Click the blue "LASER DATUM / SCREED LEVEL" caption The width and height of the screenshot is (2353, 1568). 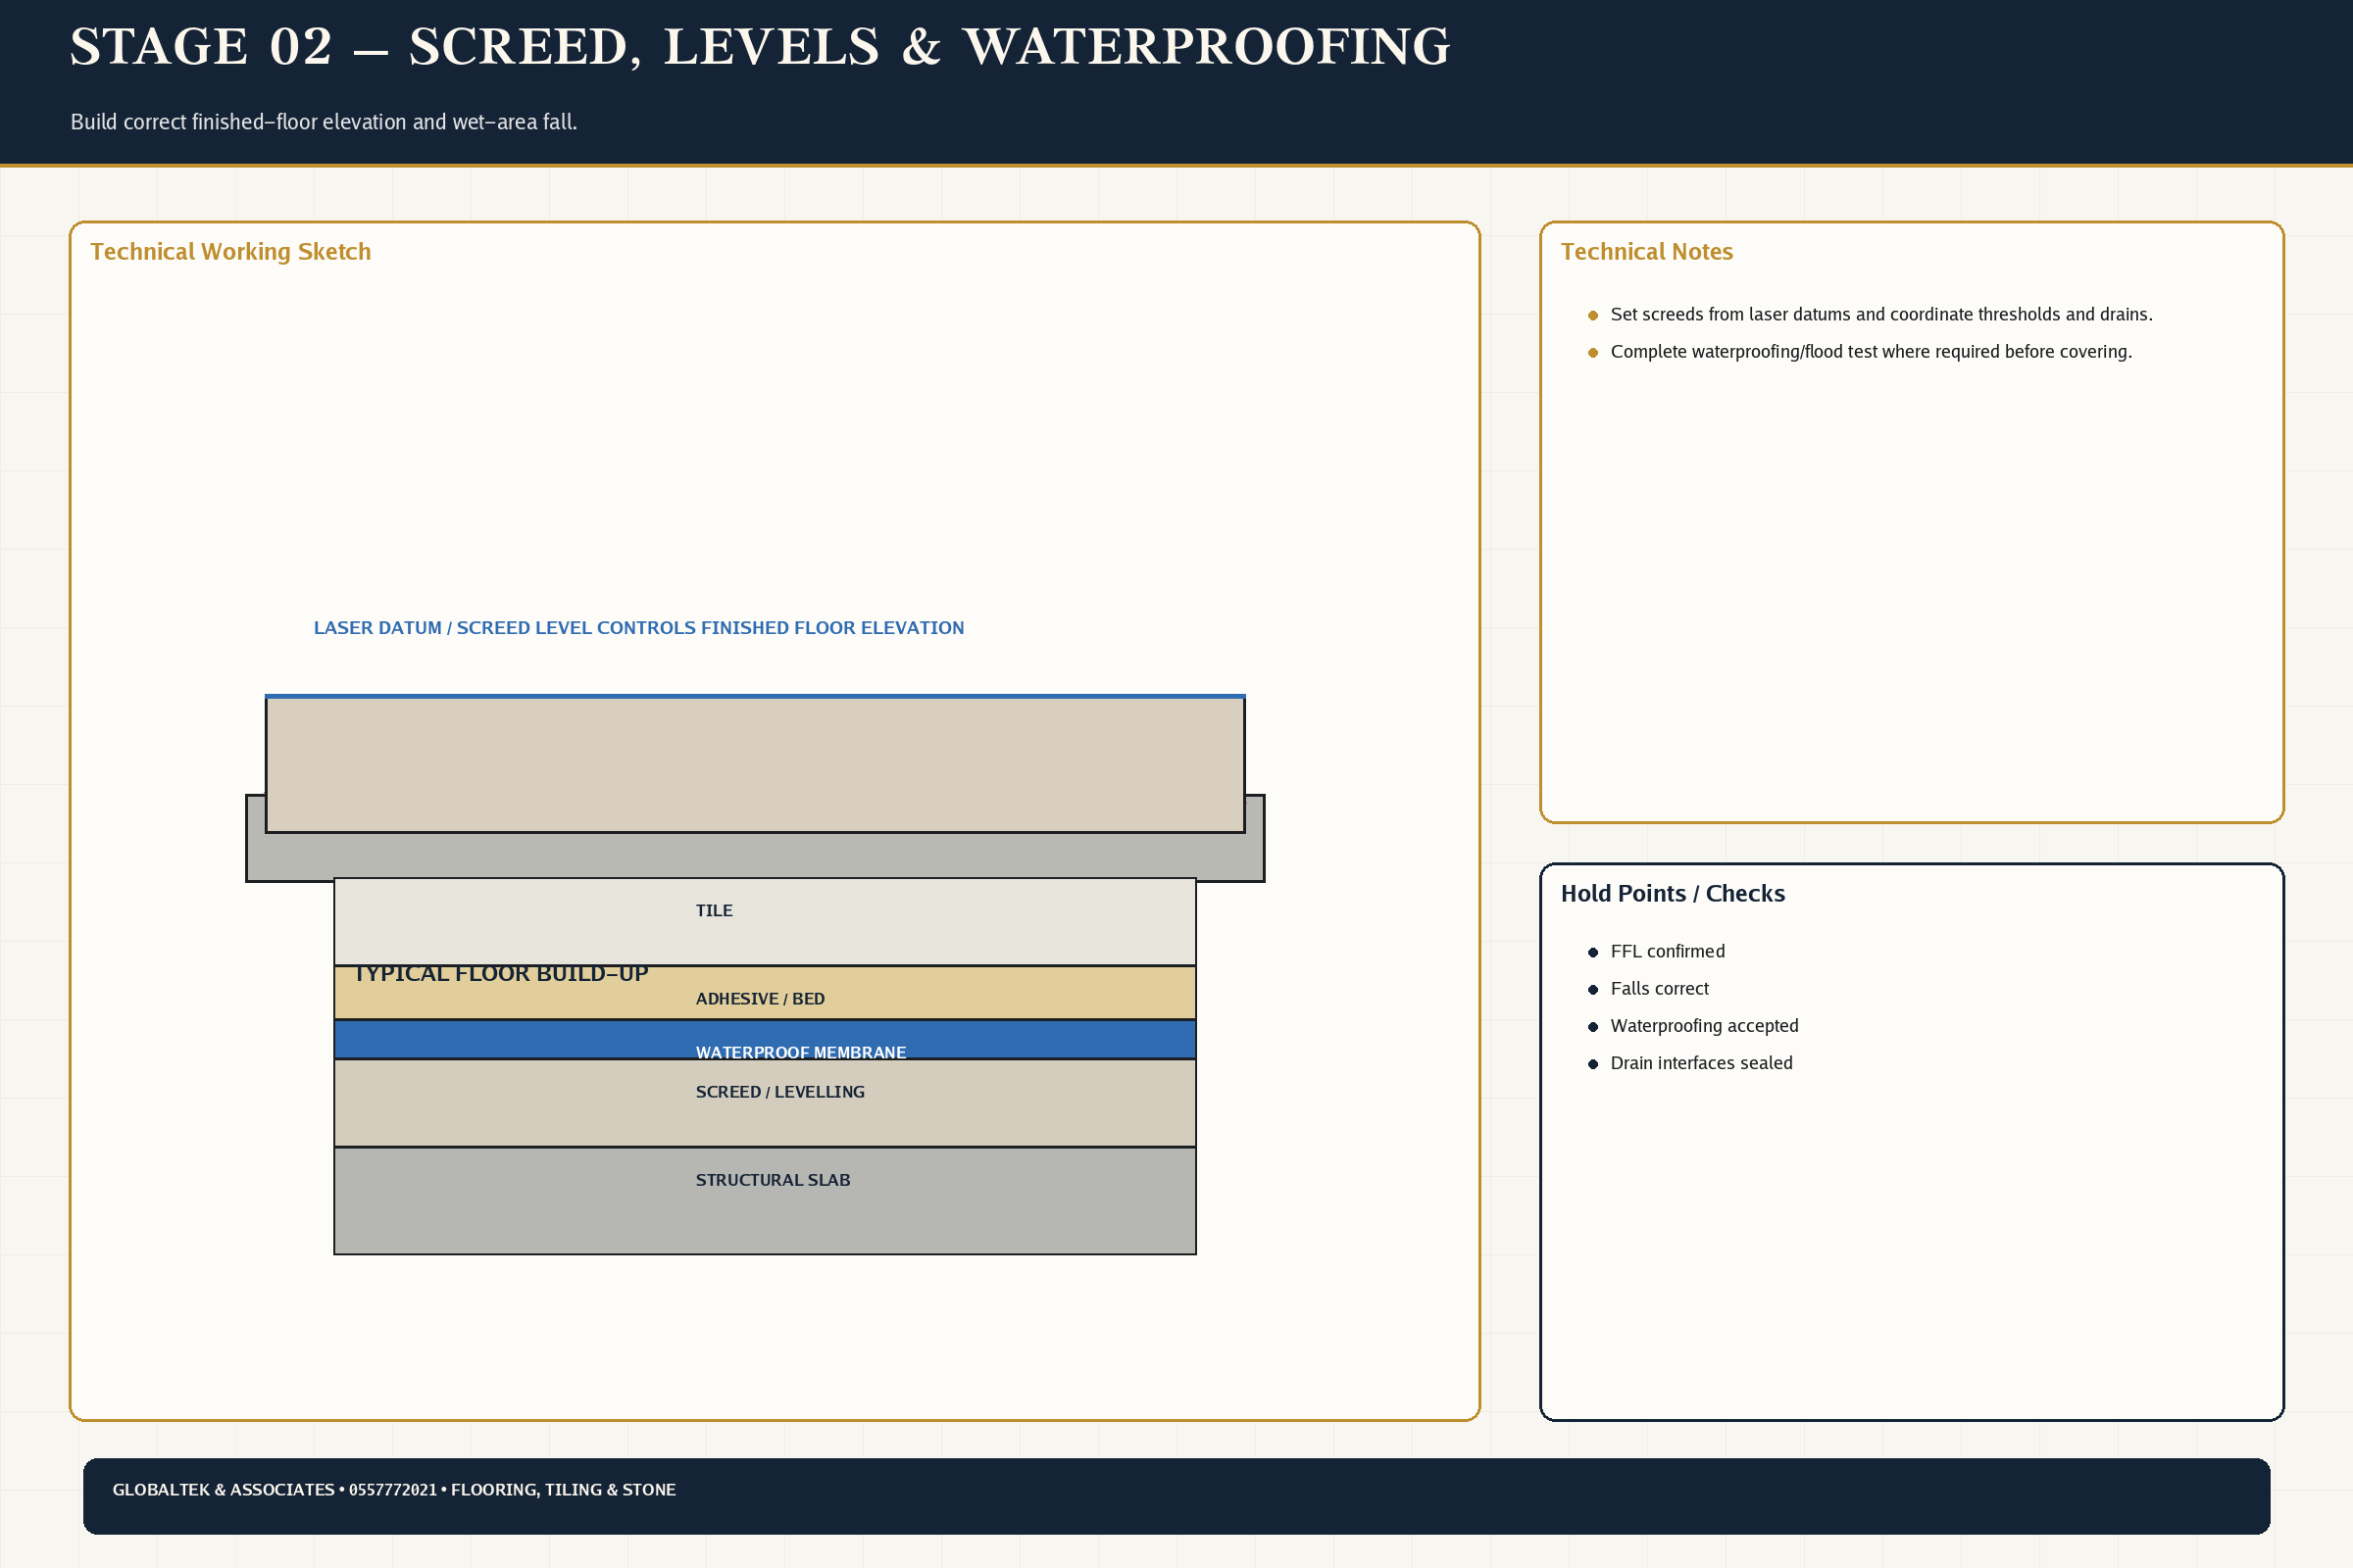tap(638, 628)
